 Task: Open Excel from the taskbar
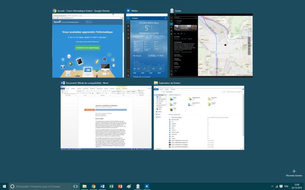(x=111, y=186)
